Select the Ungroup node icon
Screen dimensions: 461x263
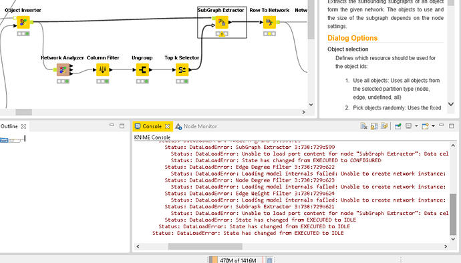click(x=142, y=70)
